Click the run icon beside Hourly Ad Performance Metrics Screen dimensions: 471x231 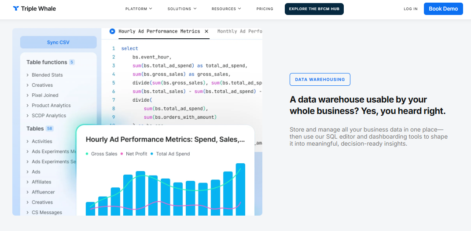click(x=112, y=31)
